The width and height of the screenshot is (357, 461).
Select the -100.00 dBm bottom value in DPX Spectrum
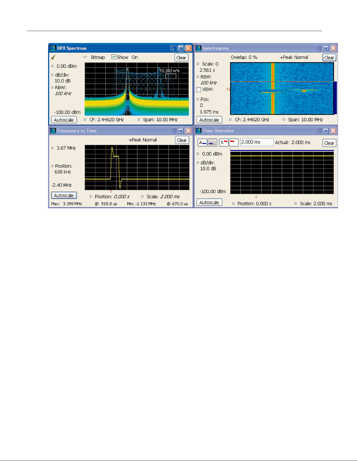[x=67, y=112]
